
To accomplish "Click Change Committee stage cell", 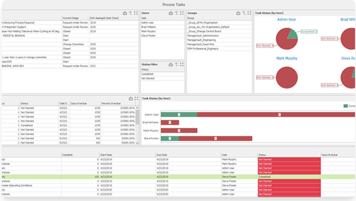I will click(76, 44).
